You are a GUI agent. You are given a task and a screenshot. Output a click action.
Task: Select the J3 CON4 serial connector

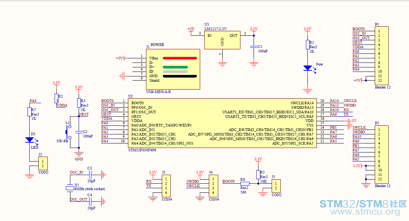(x=166, y=186)
